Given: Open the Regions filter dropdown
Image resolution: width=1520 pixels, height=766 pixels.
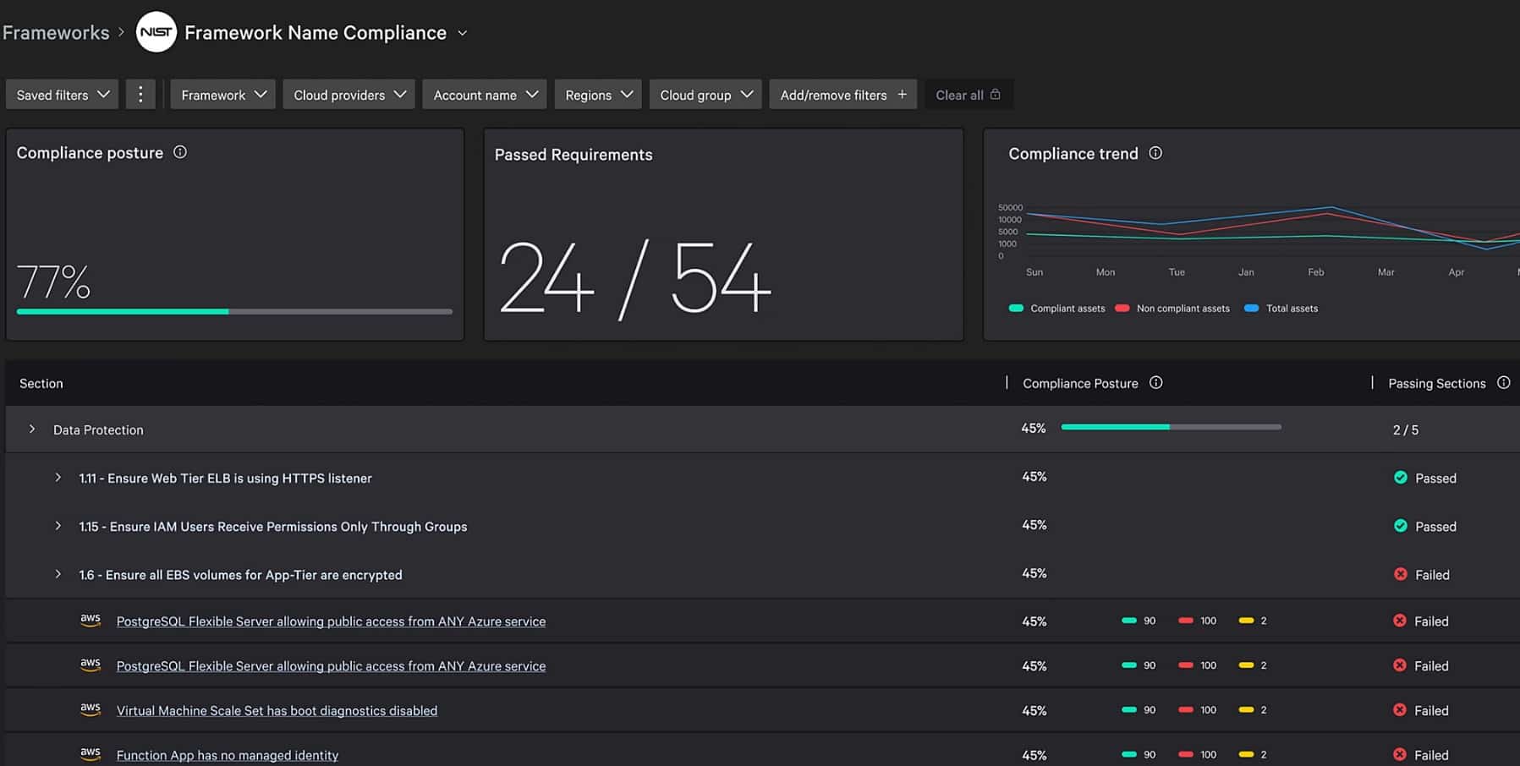Looking at the screenshot, I should click(598, 95).
